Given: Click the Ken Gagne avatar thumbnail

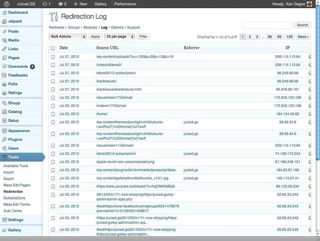Looking at the screenshot, I should click(x=309, y=4).
